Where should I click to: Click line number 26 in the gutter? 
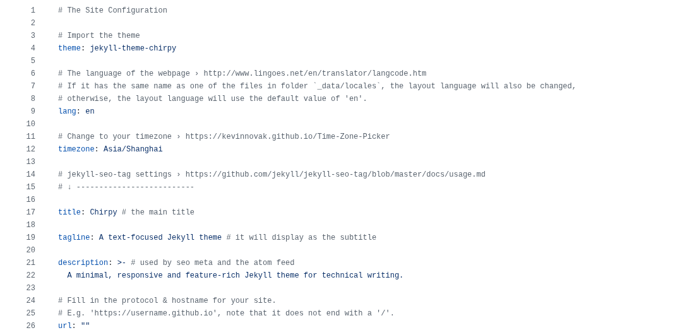pos(31,326)
